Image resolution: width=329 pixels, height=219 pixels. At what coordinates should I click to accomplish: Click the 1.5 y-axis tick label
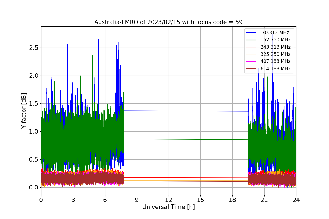click(34, 103)
